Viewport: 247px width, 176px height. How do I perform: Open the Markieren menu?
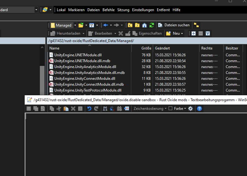pos(76,10)
